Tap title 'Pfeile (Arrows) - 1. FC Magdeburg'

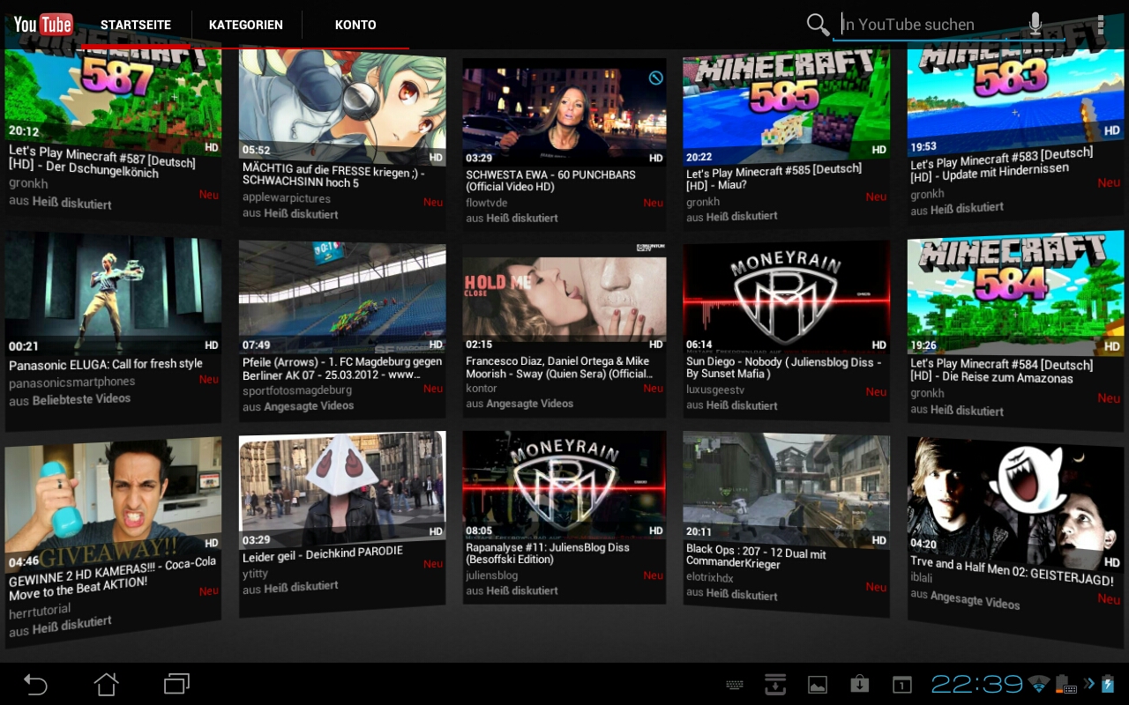(342, 368)
